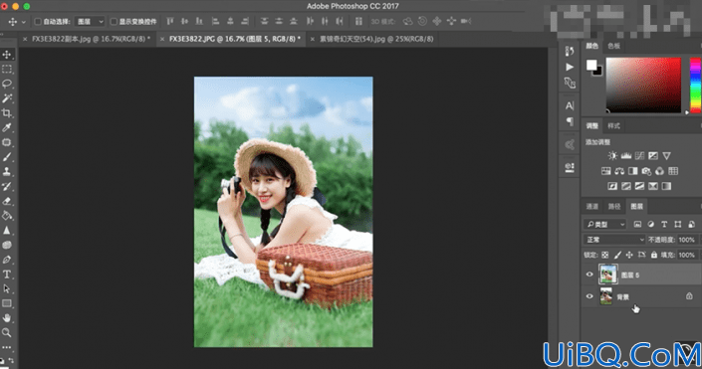Image resolution: width=702 pixels, height=369 pixels.
Task: Toggle lock all padlock icon
Action: 654,255
